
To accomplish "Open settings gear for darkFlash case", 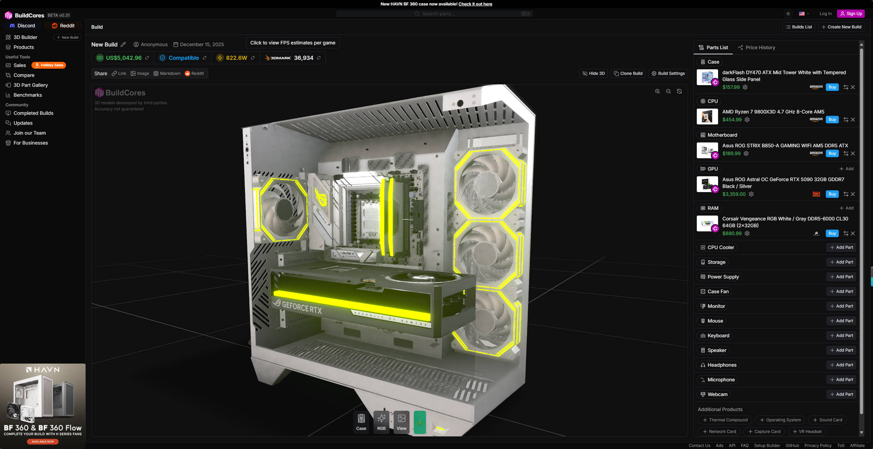I will click(x=745, y=87).
